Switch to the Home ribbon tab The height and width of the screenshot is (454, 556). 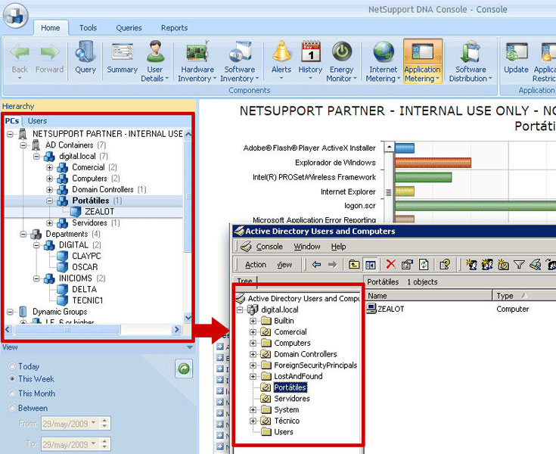click(51, 28)
